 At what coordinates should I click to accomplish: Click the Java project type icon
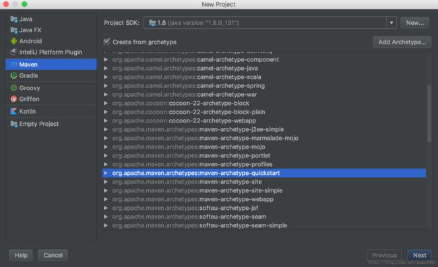13,19
